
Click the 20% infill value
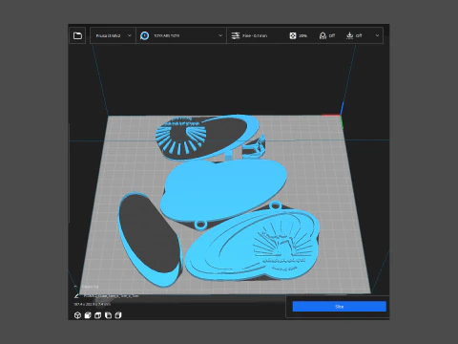302,35
